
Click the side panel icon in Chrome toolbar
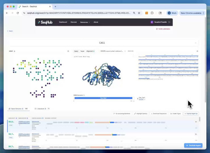point(160,13)
